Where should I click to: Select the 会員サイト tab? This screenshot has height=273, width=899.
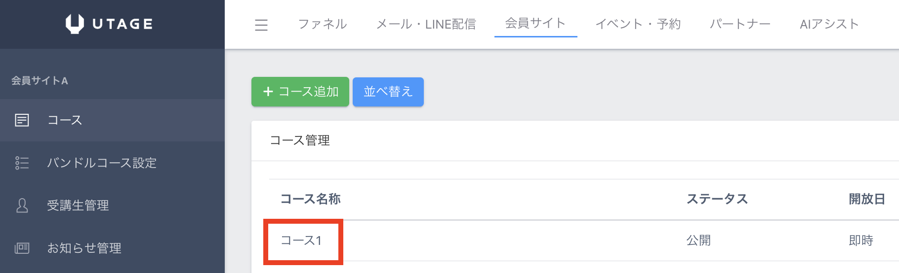click(x=535, y=23)
